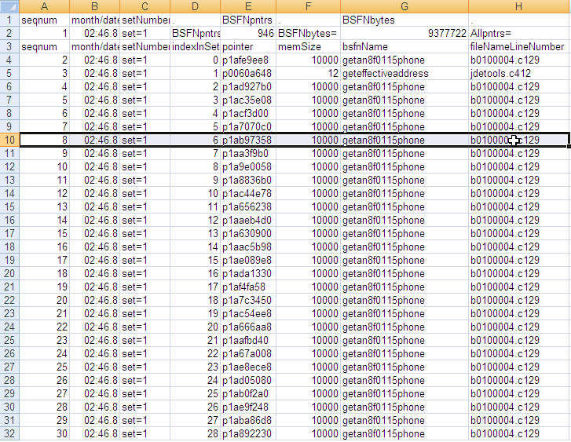Image resolution: width=571 pixels, height=442 pixels.
Task: Click seqnum cell in row 1
Action: coord(45,20)
